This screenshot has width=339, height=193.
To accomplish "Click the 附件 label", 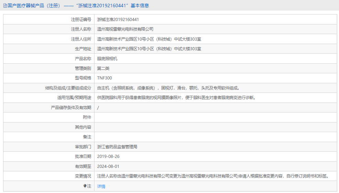I will 87,117.
